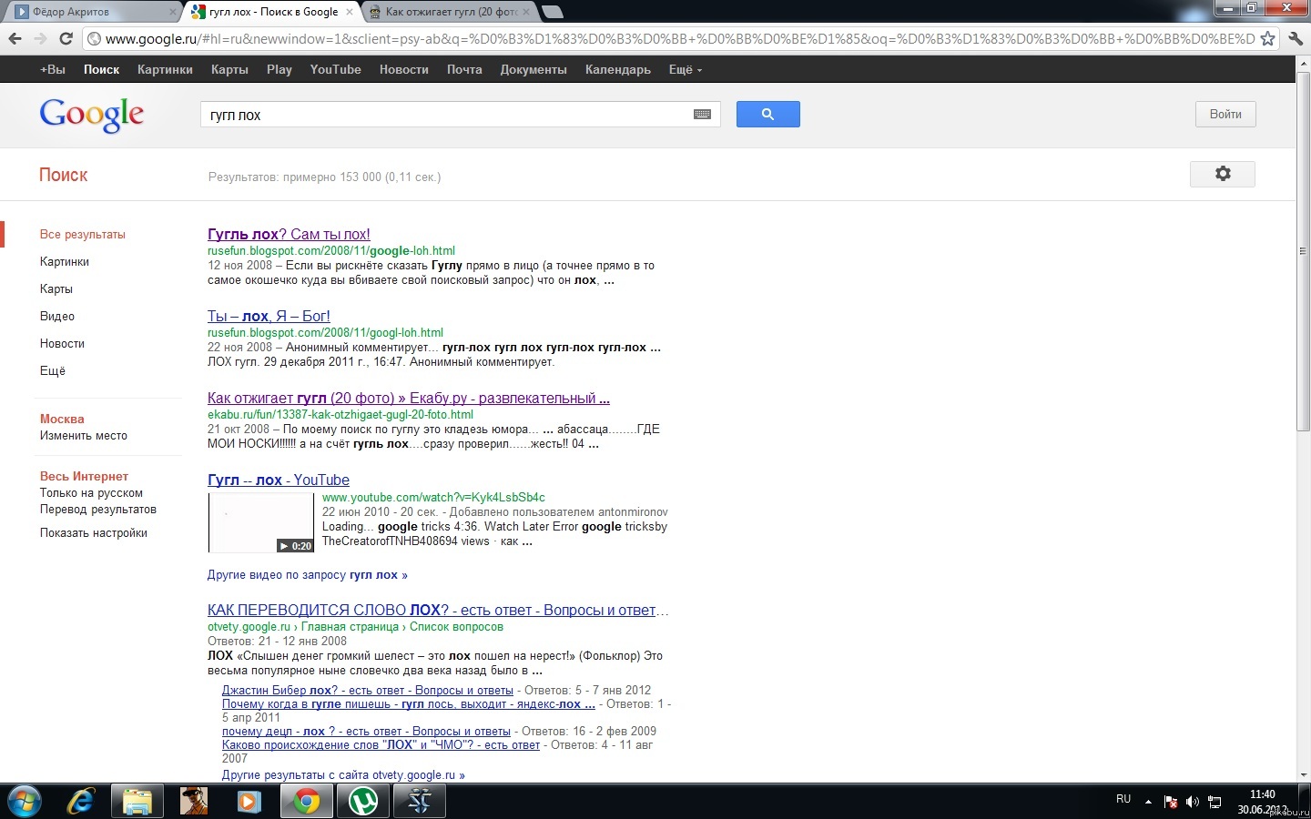Open the Chrome wrench menu
1311x819 pixels.
(1296, 38)
